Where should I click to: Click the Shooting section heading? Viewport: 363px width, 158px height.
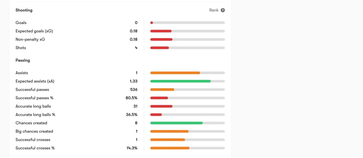point(24,10)
